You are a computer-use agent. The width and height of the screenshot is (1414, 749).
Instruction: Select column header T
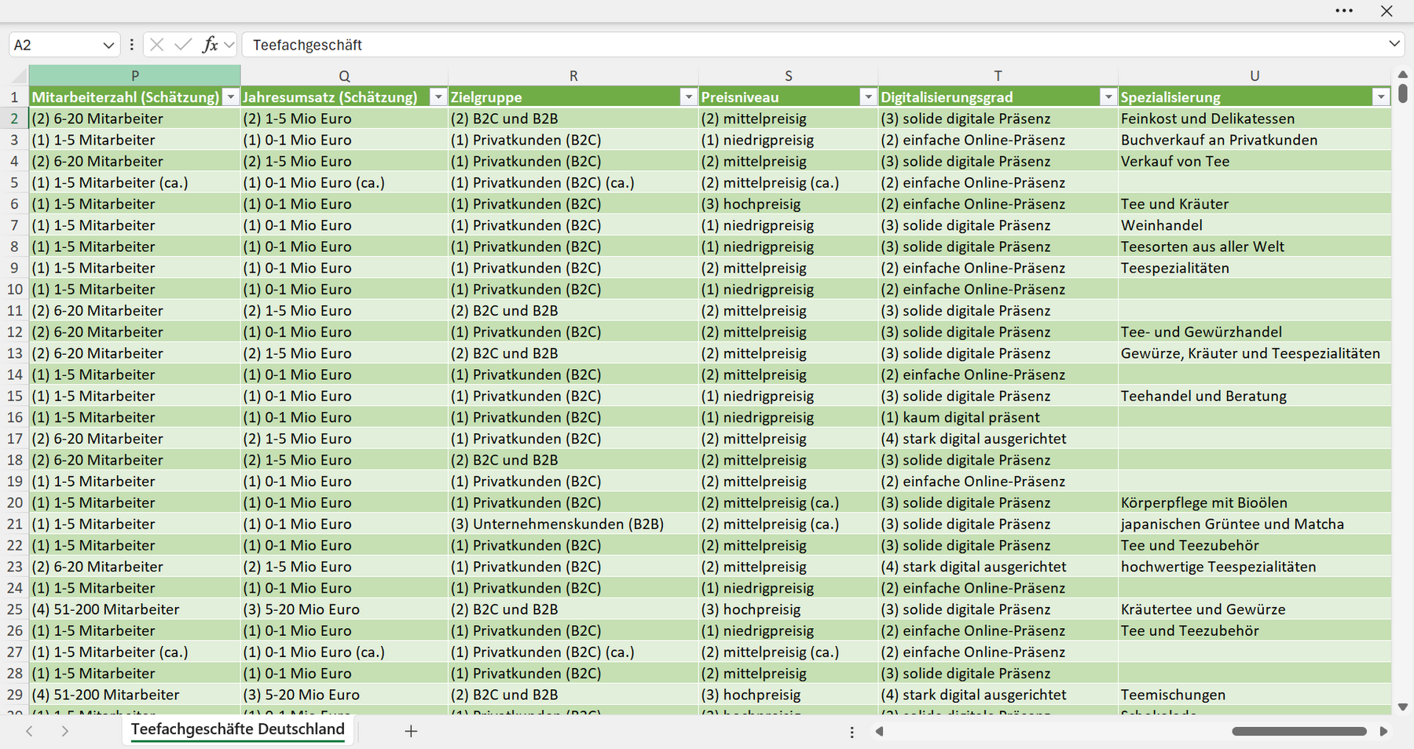998,76
